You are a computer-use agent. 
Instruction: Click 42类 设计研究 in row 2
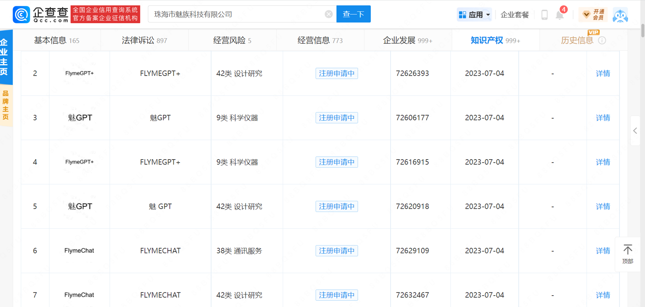click(239, 74)
